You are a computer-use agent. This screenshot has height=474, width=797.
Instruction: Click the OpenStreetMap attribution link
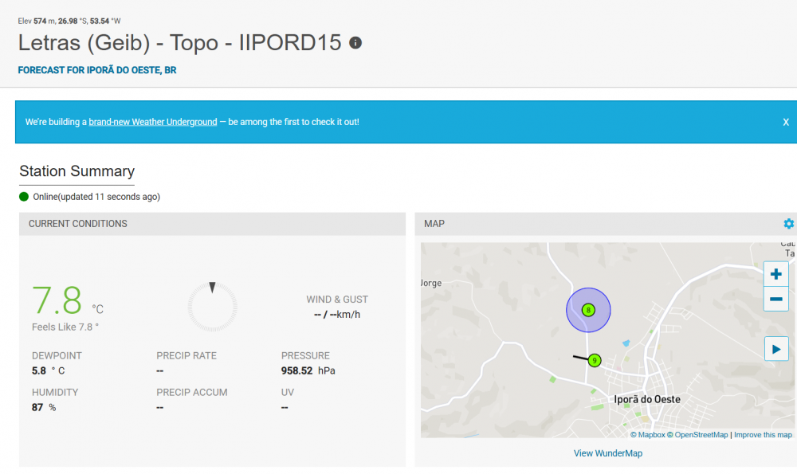pyautogui.click(x=701, y=435)
